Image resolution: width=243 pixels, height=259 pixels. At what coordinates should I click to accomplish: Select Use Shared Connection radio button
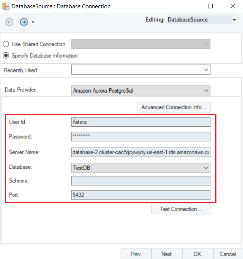click(6, 44)
